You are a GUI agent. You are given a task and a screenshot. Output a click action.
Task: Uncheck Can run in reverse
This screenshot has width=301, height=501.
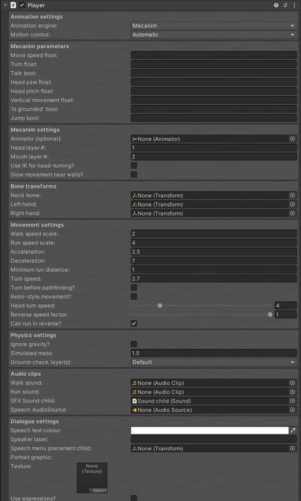click(134, 323)
